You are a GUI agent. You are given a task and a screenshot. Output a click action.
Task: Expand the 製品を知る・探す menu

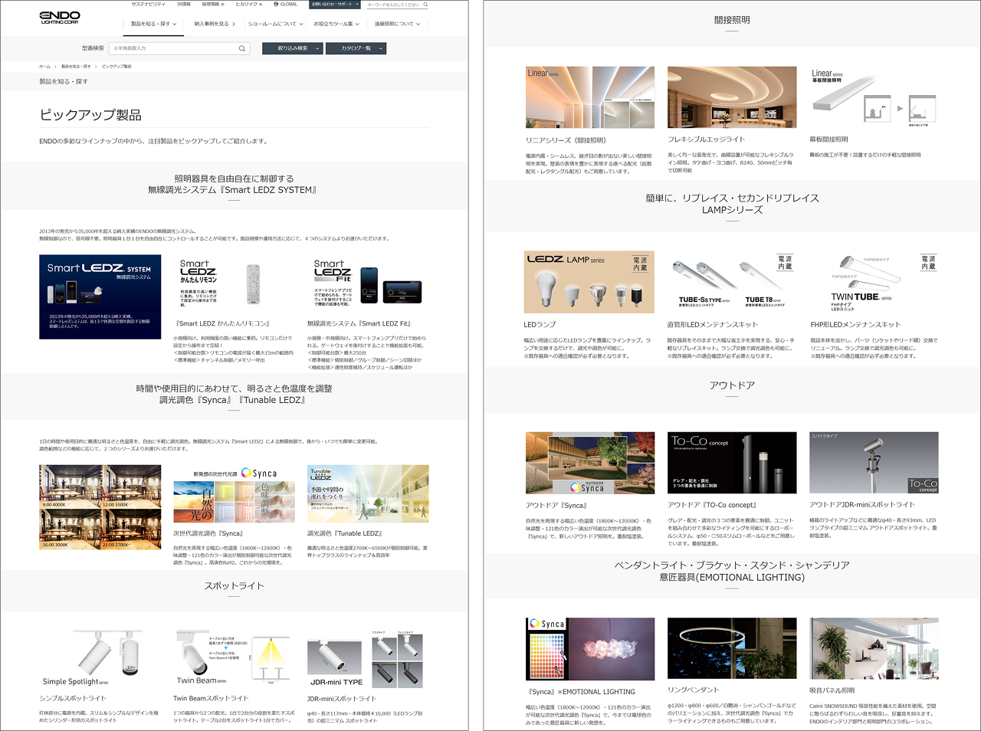click(x=153, y=24)
